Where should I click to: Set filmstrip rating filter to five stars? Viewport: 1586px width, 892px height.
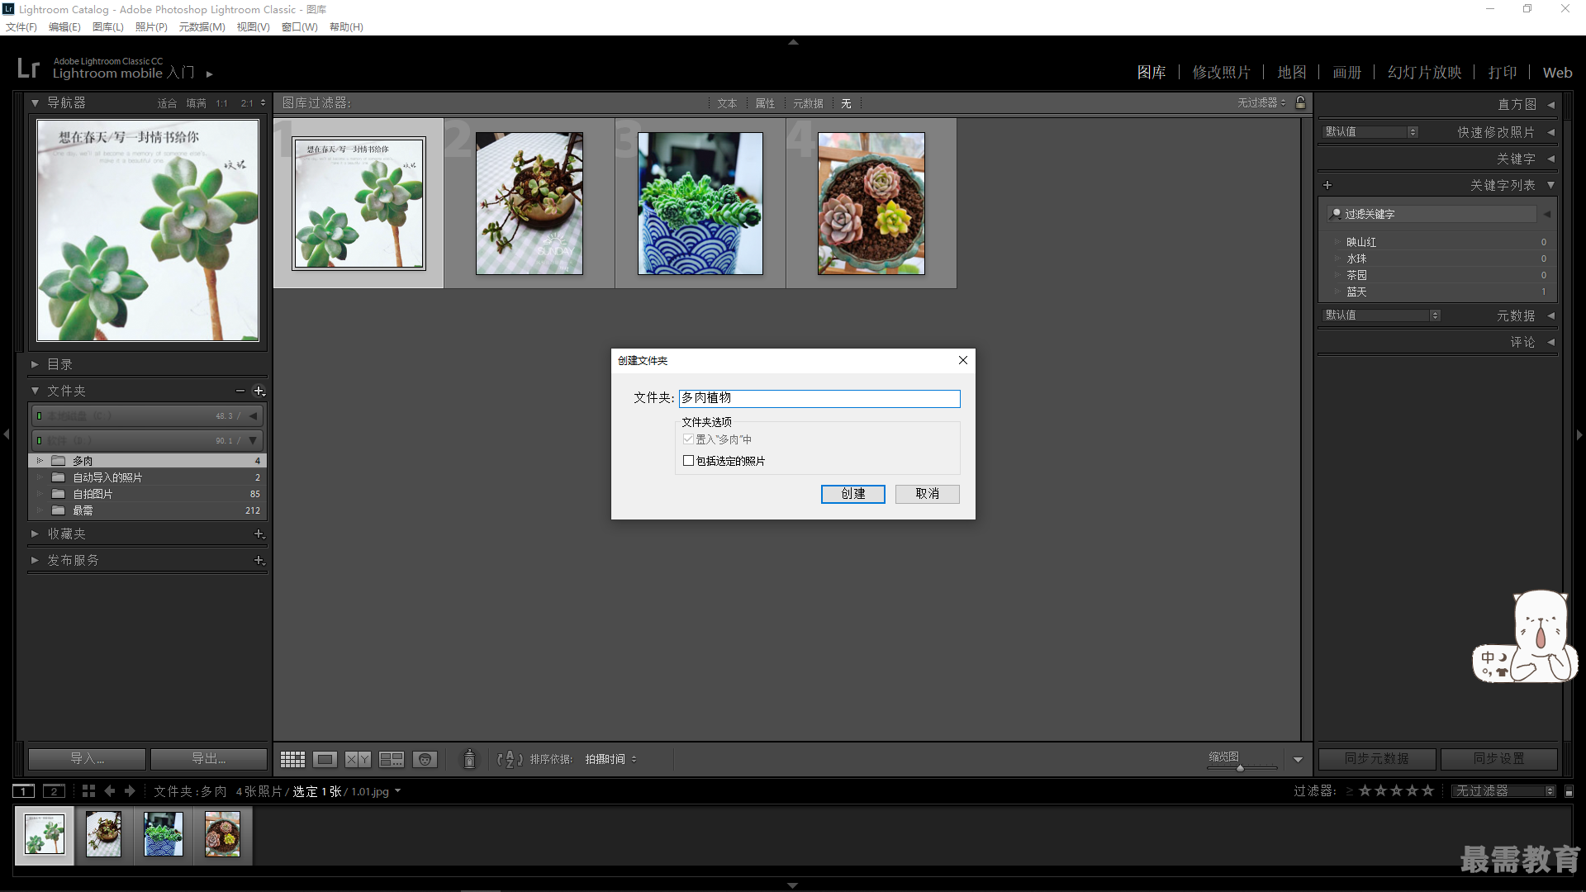(x=1427, y=791)
